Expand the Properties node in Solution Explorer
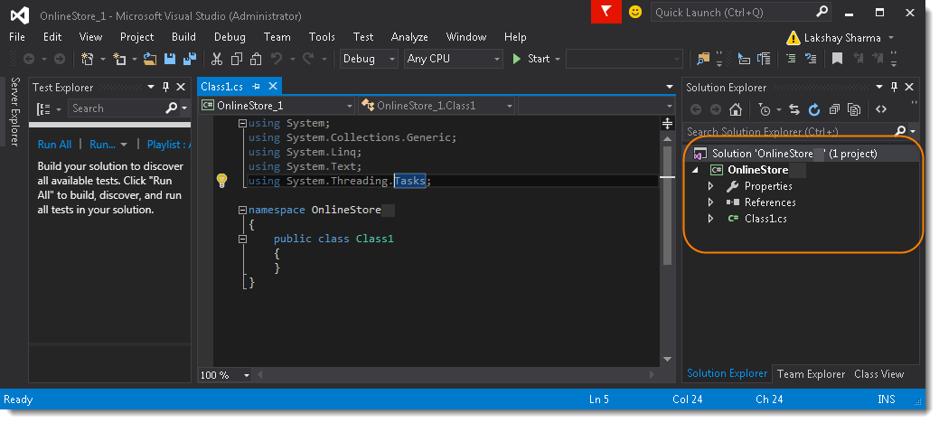Screen dimensions: 939x423 (x=711, y=186)
